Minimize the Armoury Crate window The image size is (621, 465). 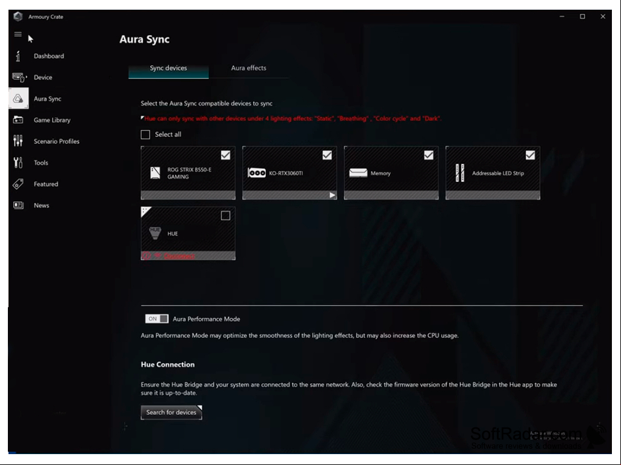pyautogui.click(x=562, y=16)
